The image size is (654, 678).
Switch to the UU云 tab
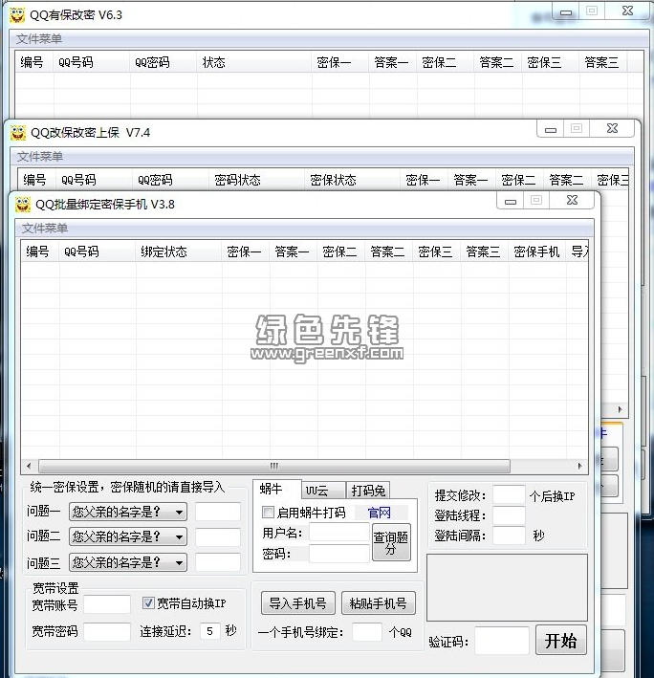tap(324, 491)
